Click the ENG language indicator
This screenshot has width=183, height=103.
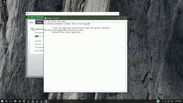tap(172, 101)
